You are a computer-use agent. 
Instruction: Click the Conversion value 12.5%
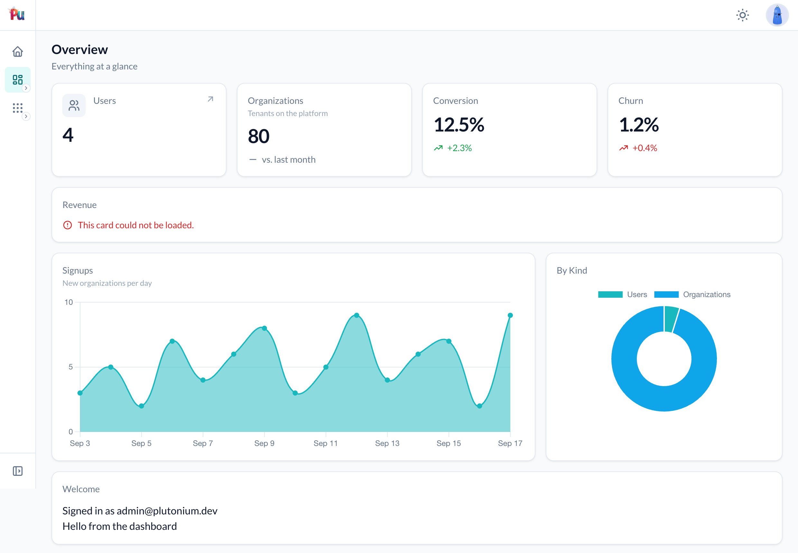point(459,125)
